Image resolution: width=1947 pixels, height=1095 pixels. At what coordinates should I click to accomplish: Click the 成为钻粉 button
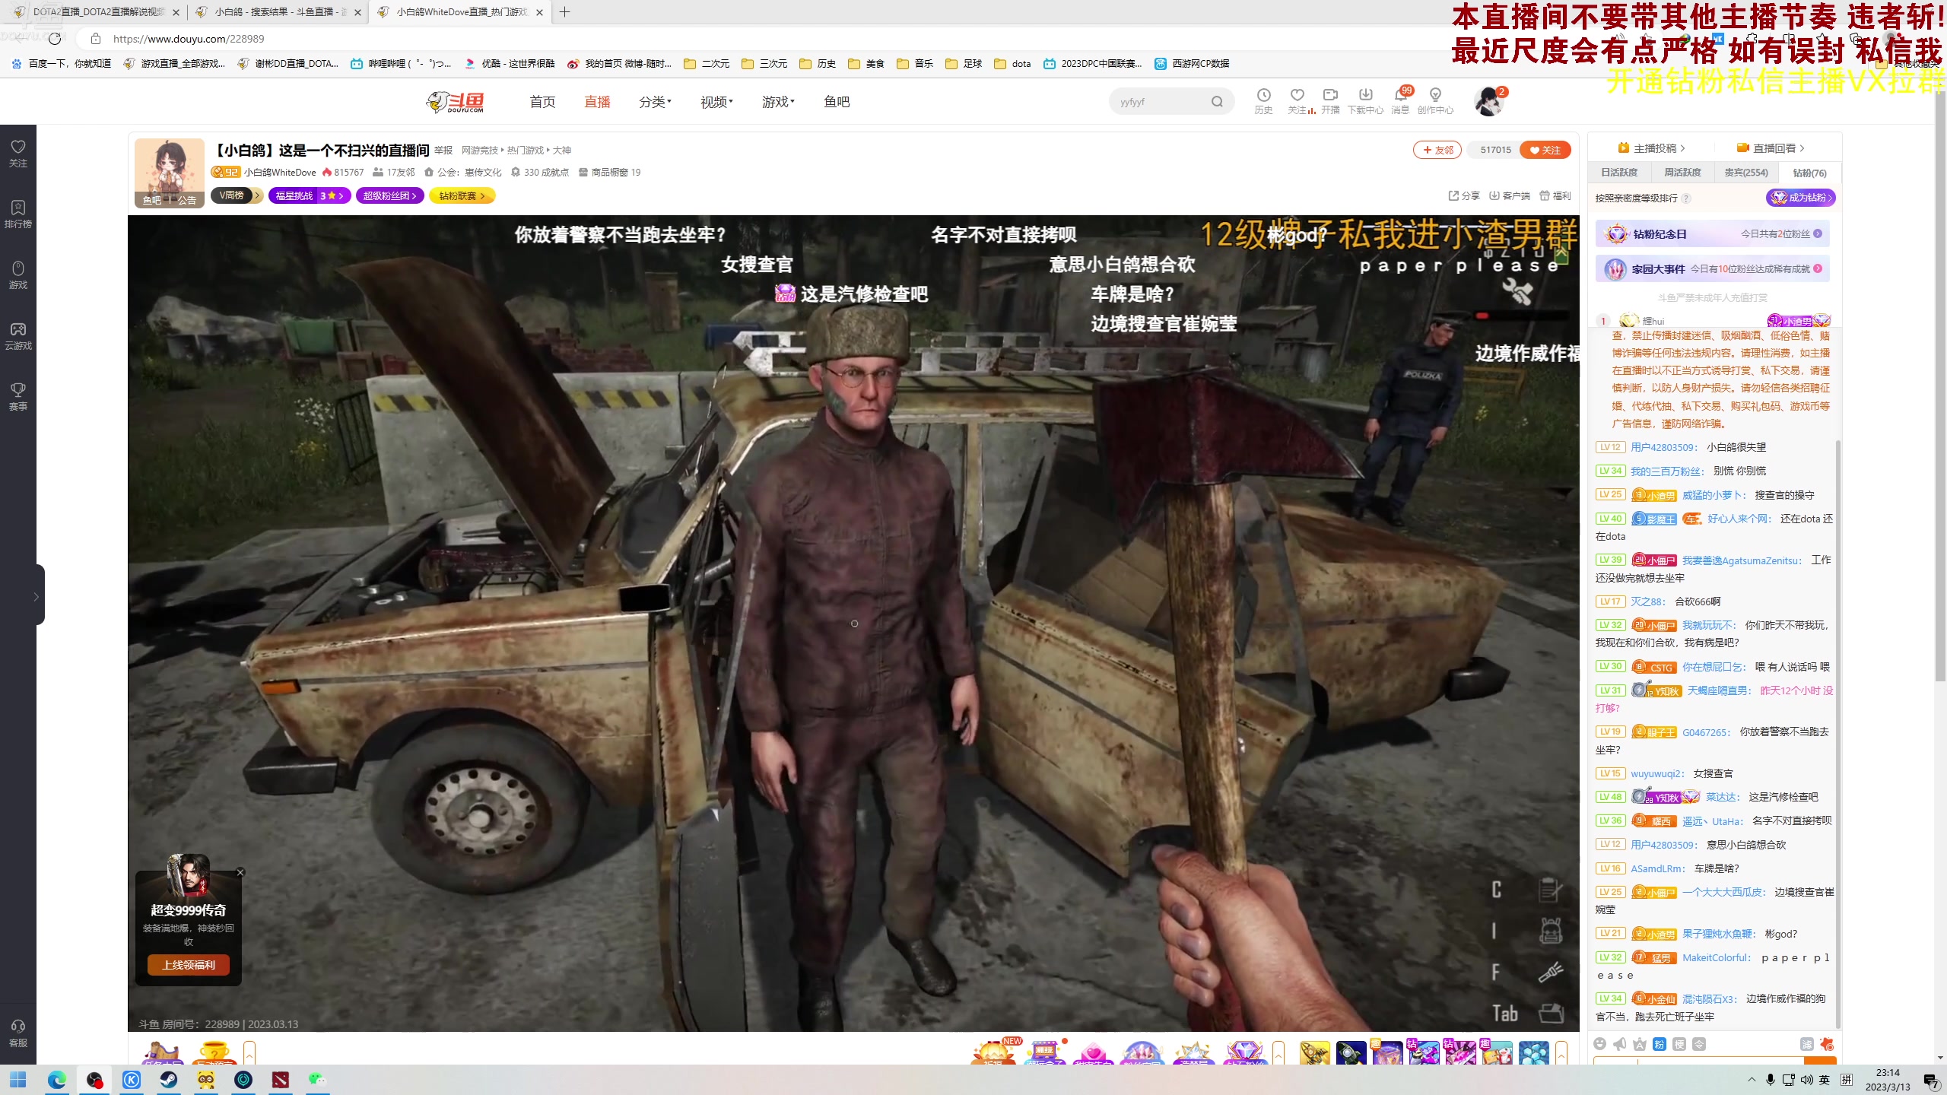1800,198
